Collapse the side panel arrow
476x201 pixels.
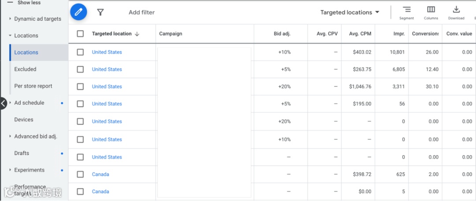point(4,103)
